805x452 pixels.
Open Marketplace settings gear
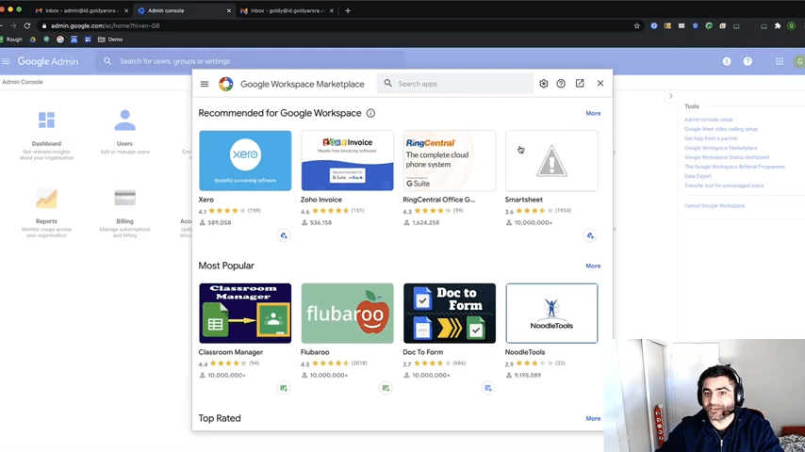tap(544, 84)
